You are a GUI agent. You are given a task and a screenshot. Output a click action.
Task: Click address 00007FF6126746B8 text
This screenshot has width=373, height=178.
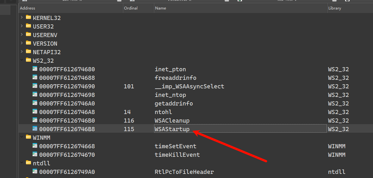coord(67,129)
